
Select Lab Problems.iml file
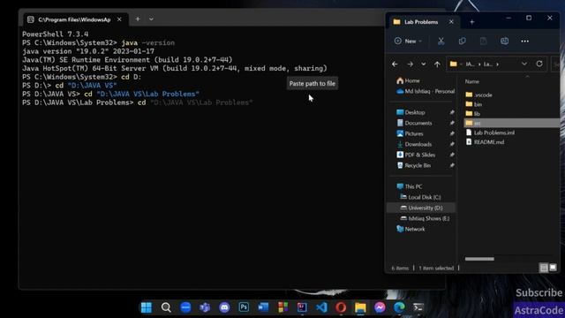click(x=490, y=132)
